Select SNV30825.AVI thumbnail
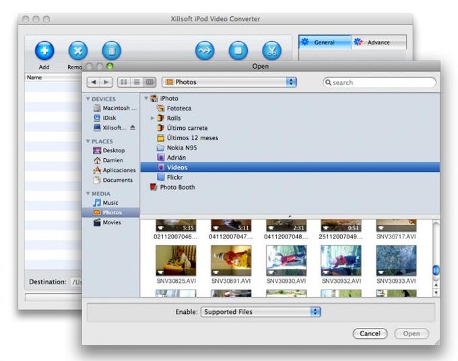The height and width of the screenshot is (361, 458). click(x=176, y=261)
